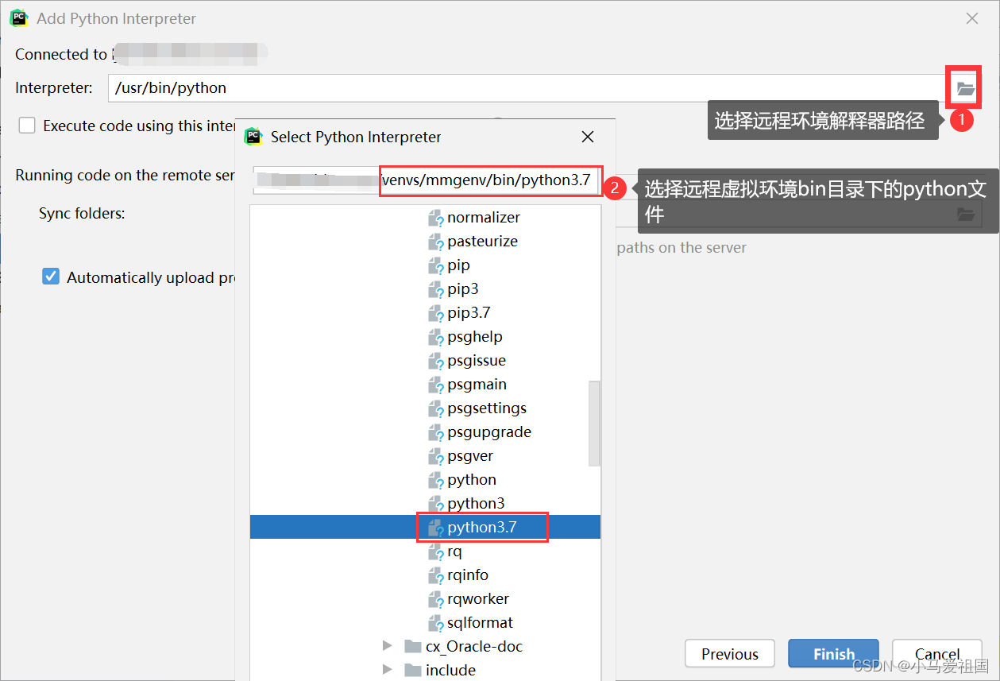1000x681 pixels.
Task: Select sqlformat in the file tree
Action: pos(480,623)
